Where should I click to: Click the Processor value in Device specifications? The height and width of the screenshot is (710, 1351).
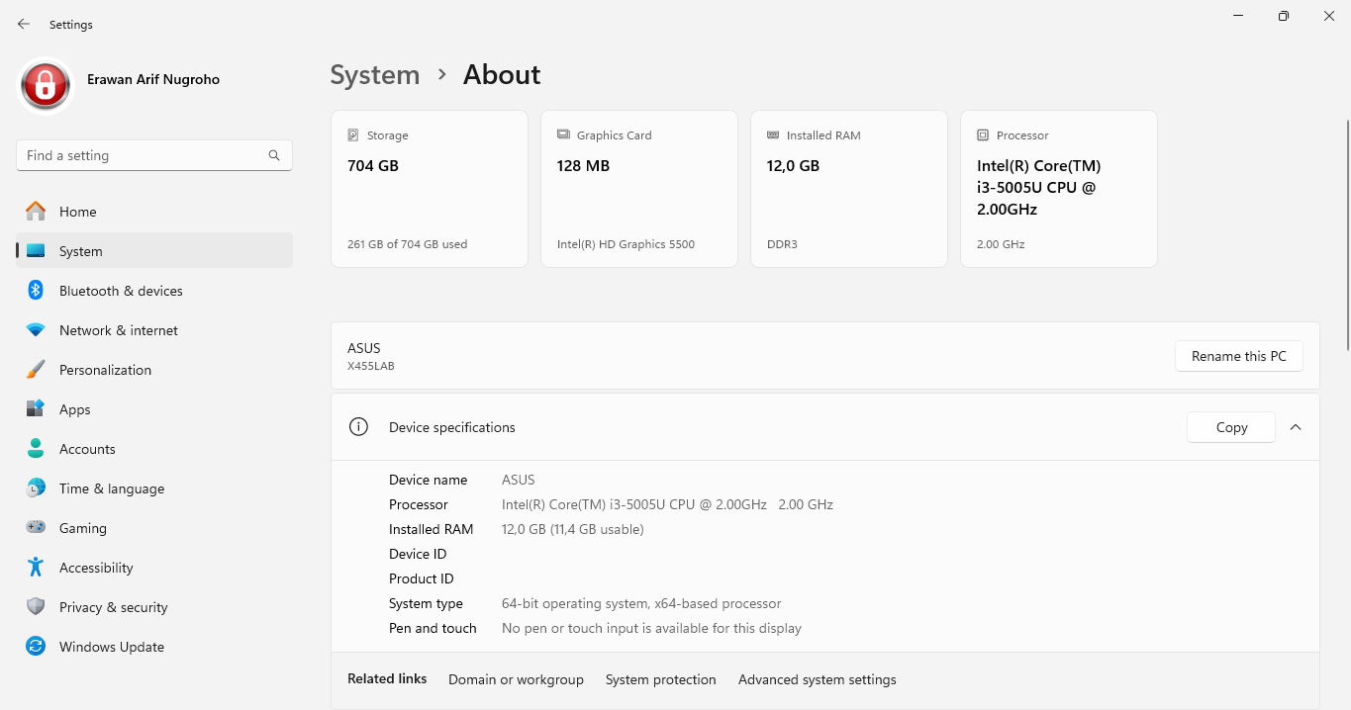pyautogui.click(x=667, y=504)
